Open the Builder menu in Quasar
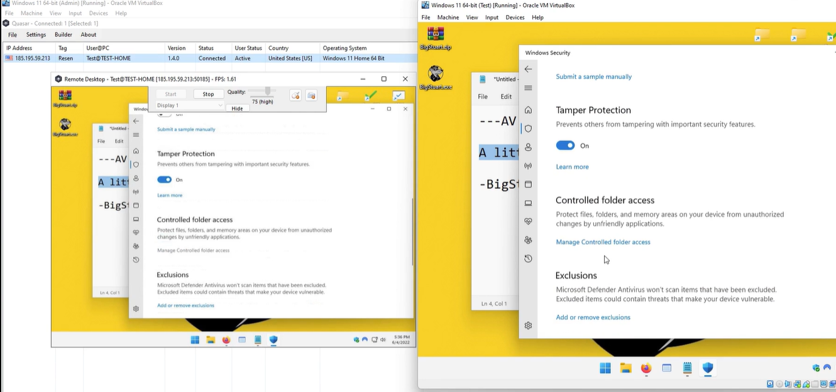This screenshot has width=836, height=392. pos(63,34)
